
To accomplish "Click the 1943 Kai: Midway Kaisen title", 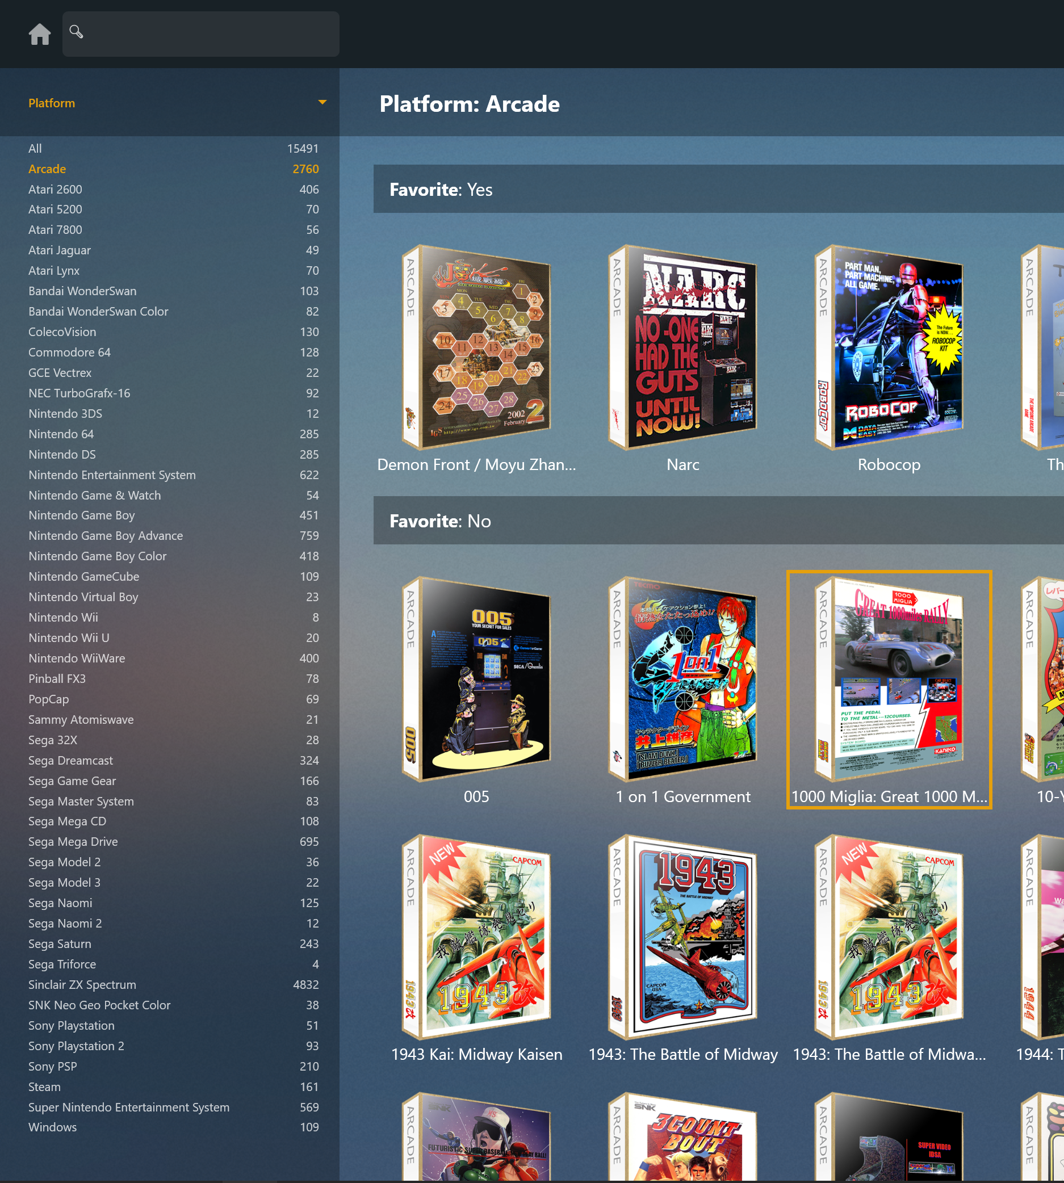I will pos(476,1054).
